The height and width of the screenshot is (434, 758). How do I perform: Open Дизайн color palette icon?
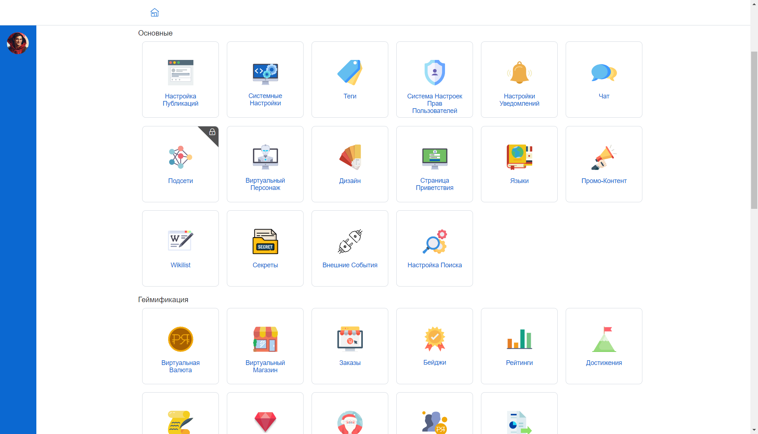350,157
